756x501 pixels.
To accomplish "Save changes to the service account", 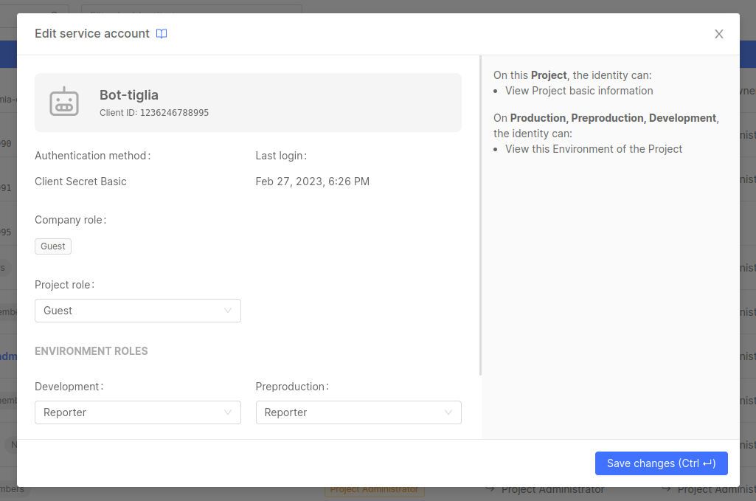I will click(661, 463).
